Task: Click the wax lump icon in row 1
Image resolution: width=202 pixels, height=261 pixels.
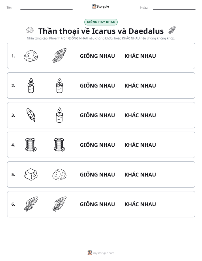Action: [31, 56]
